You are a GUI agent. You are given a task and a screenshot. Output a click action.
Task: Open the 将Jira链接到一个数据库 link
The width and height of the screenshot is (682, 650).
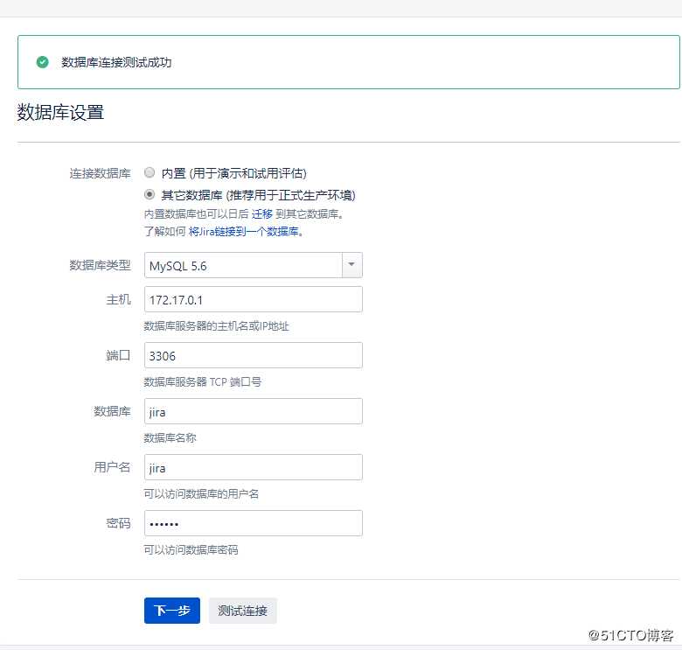246,232
